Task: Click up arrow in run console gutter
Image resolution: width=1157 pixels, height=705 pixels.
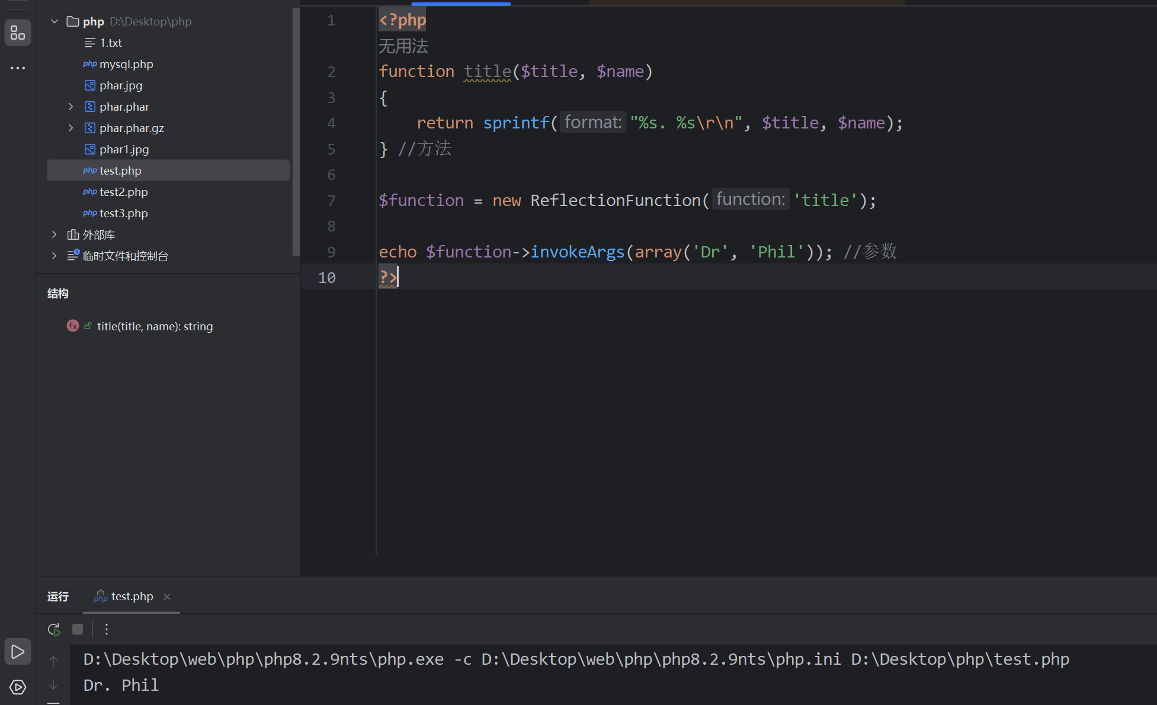Action: (x=53, y=661)
